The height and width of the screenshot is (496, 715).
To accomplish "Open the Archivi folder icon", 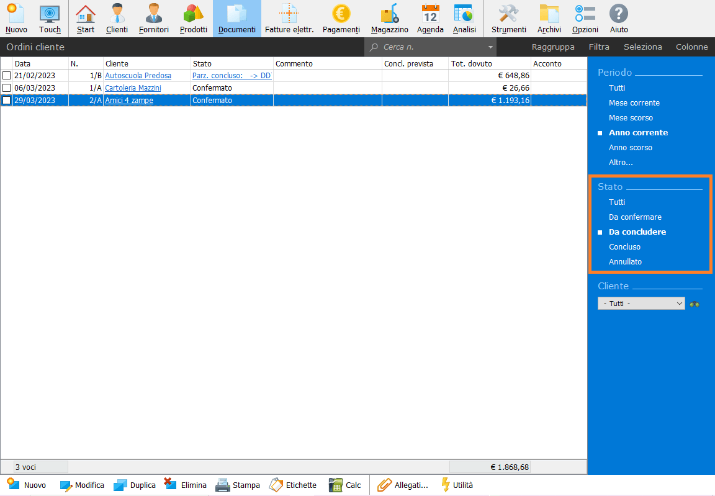I will [x=549, y=19].
